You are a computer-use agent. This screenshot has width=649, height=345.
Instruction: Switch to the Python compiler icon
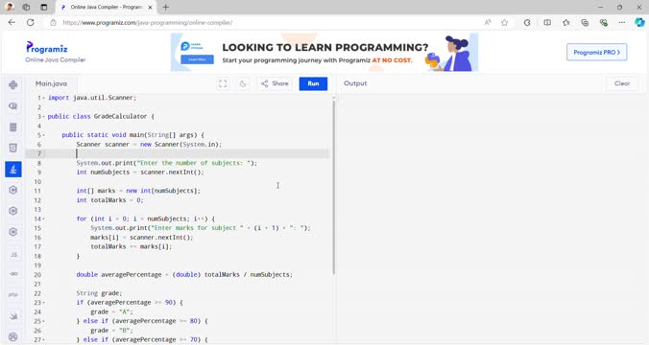13,85
